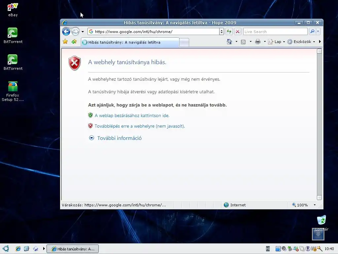Click the second quick launch icon
This screenshot has height=254, width=338.
point(26,249)
